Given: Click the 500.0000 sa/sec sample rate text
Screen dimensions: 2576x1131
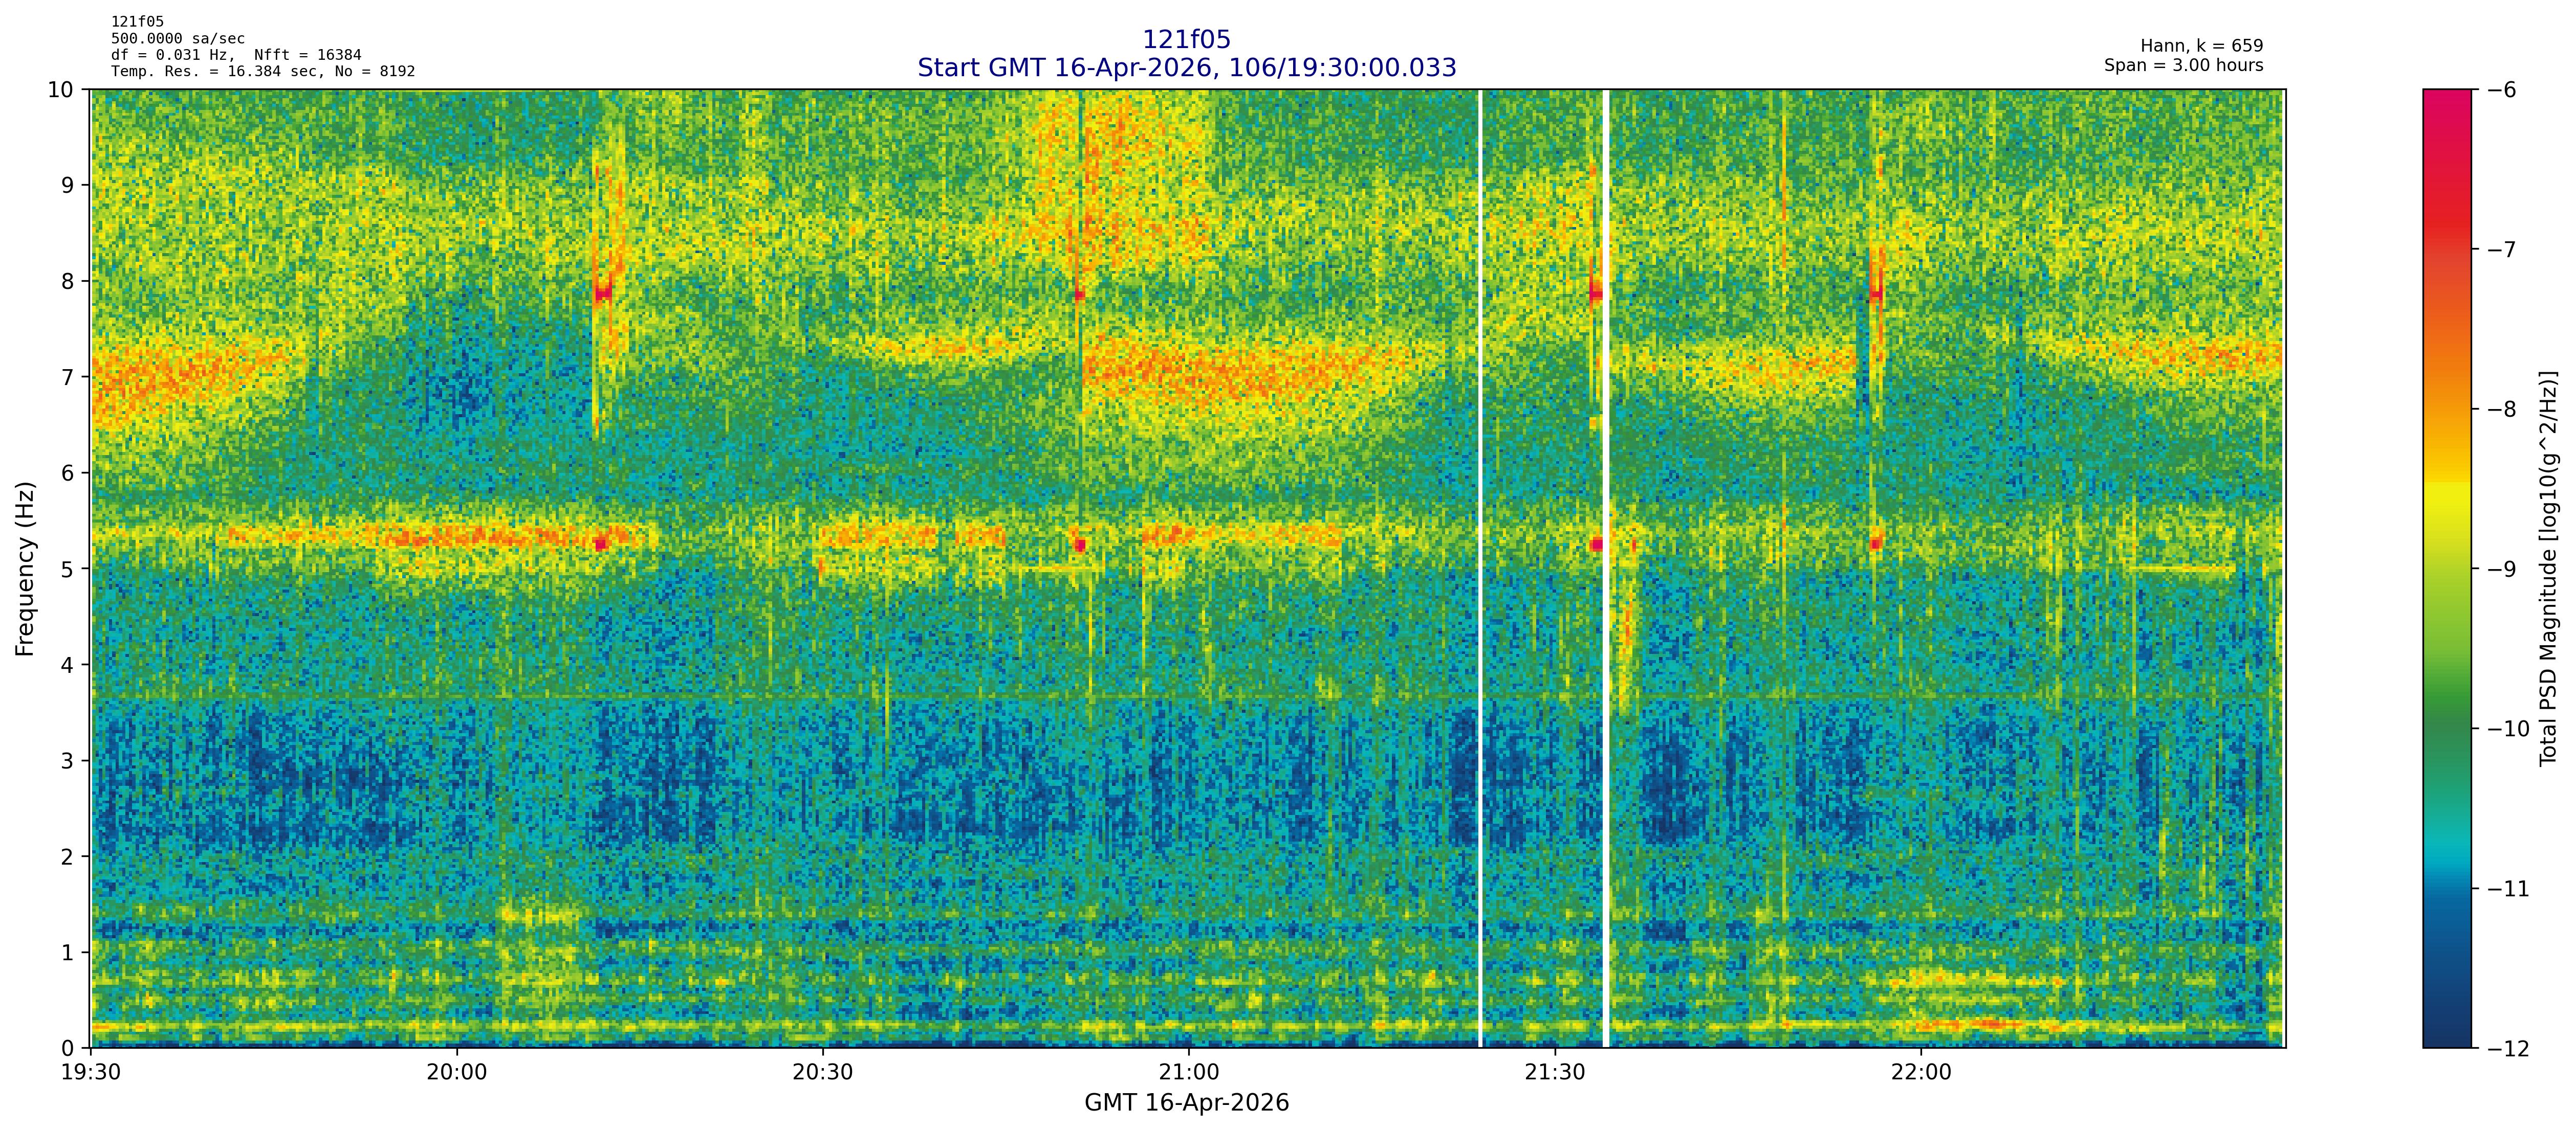Looking at the screenshot, I should pos(177,39).
